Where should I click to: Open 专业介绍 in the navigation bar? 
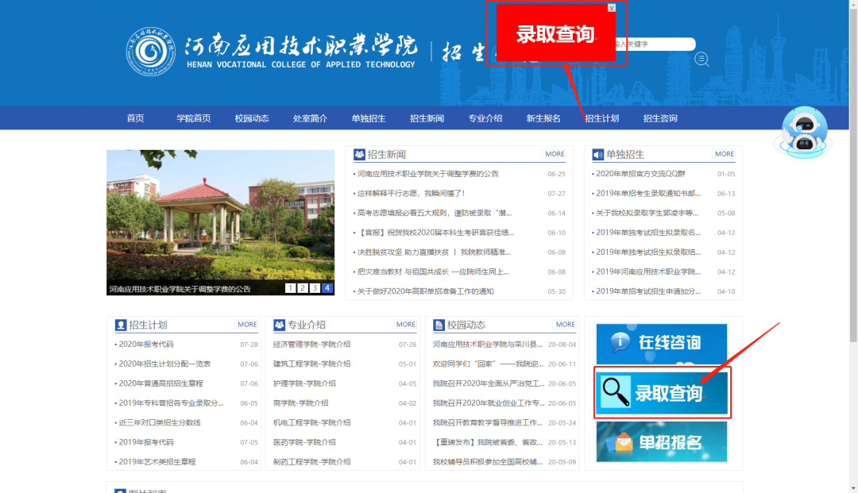pyautogui.click(x=485, y=118)
